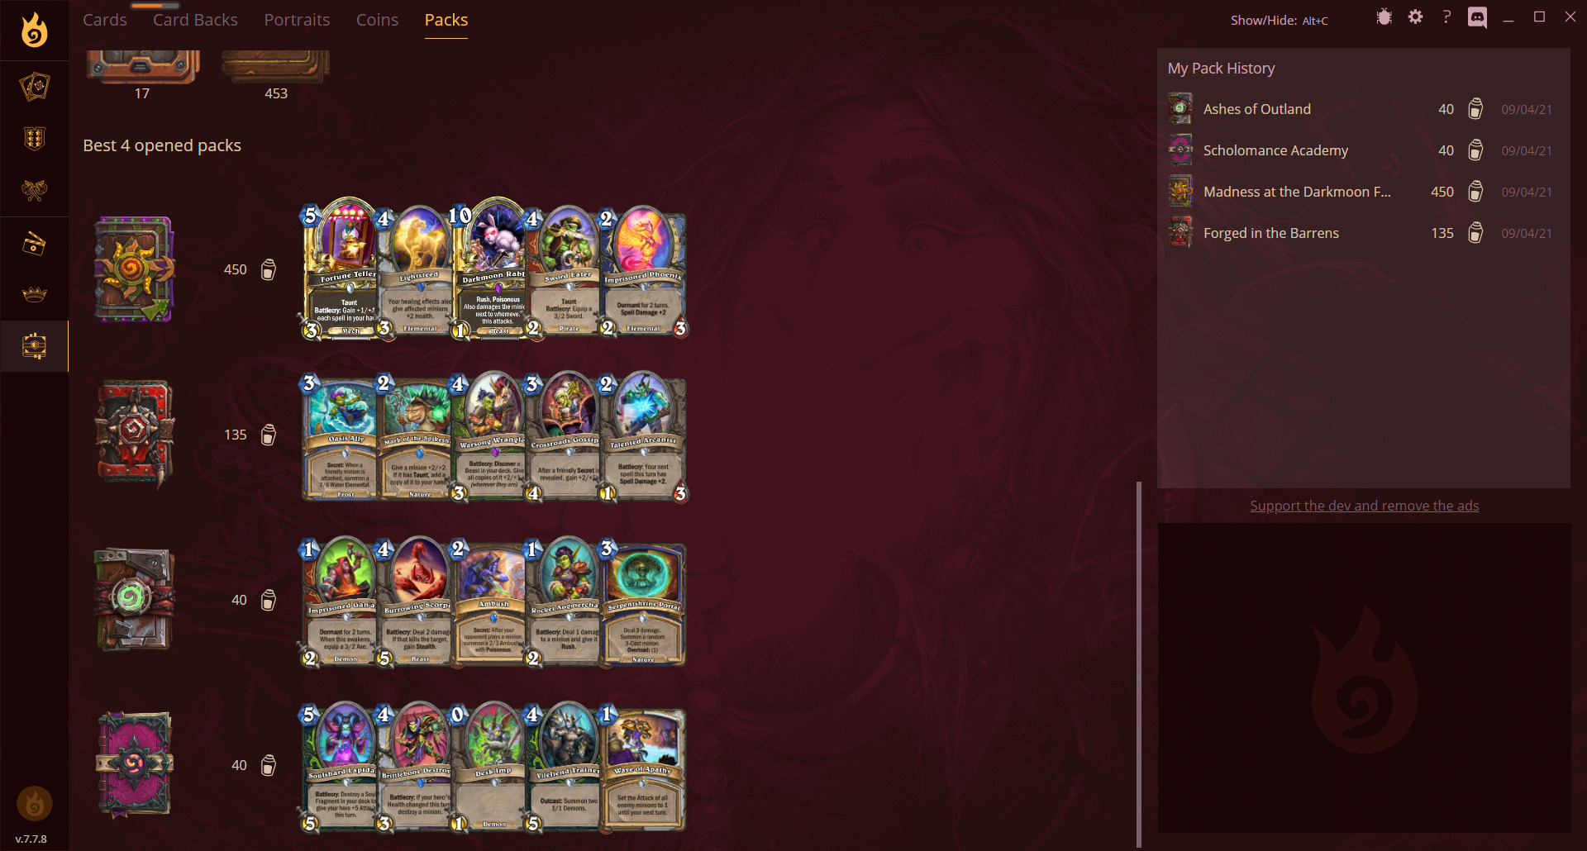Click the help question mark icon
The image size is (1587, 851).
point(1446,17)
